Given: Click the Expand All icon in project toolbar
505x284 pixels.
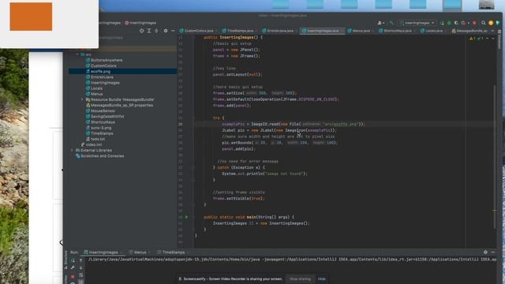Looking at the screenshot, I should pyautogui.click(x=149, y=31).
